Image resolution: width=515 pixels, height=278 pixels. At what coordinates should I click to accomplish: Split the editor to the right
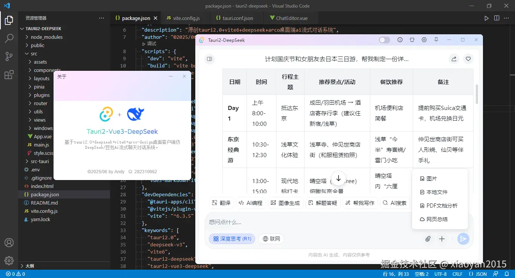coord(497,18)
